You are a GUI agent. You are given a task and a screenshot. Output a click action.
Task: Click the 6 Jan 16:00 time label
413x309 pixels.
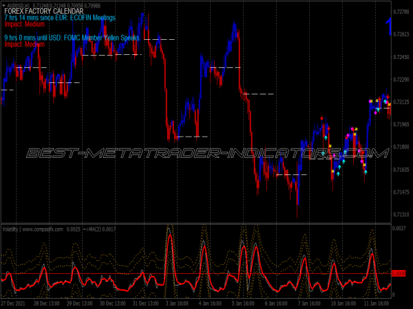[x=276, y=304]
